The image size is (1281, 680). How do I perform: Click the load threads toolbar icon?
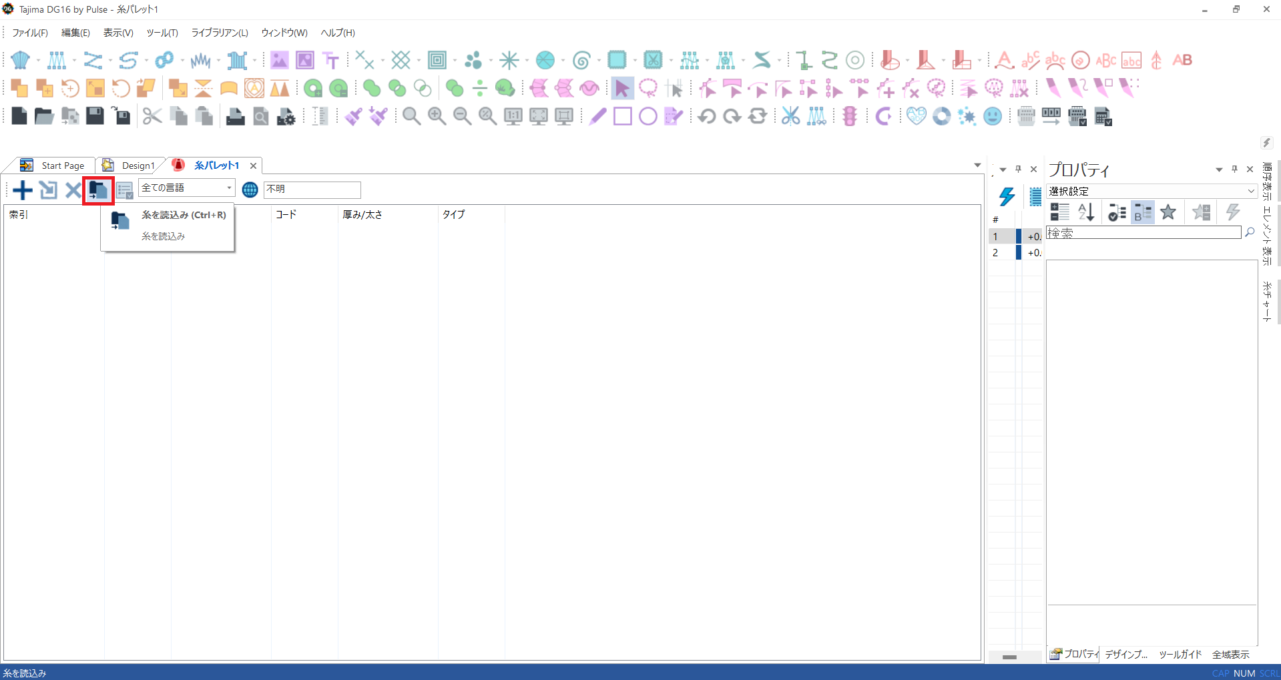98,190
